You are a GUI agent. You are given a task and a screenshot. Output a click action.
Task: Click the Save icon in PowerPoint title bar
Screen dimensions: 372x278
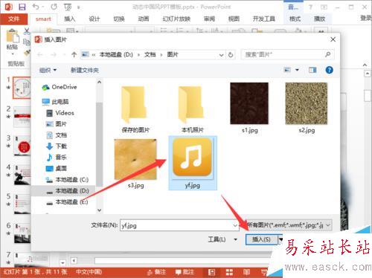tap(22, 7)
